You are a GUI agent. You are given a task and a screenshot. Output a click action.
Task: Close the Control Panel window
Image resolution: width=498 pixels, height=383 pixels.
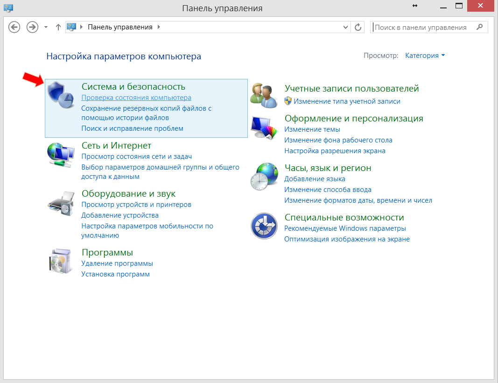tap(481, 6)
